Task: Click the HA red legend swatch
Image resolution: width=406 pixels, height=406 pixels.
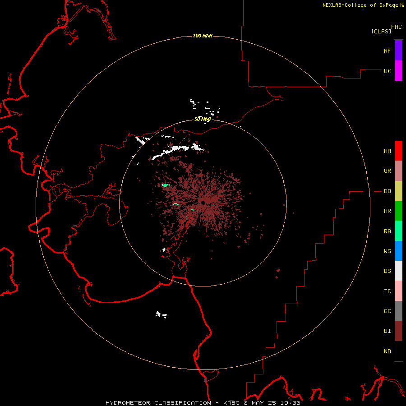Action: (398, 151)
